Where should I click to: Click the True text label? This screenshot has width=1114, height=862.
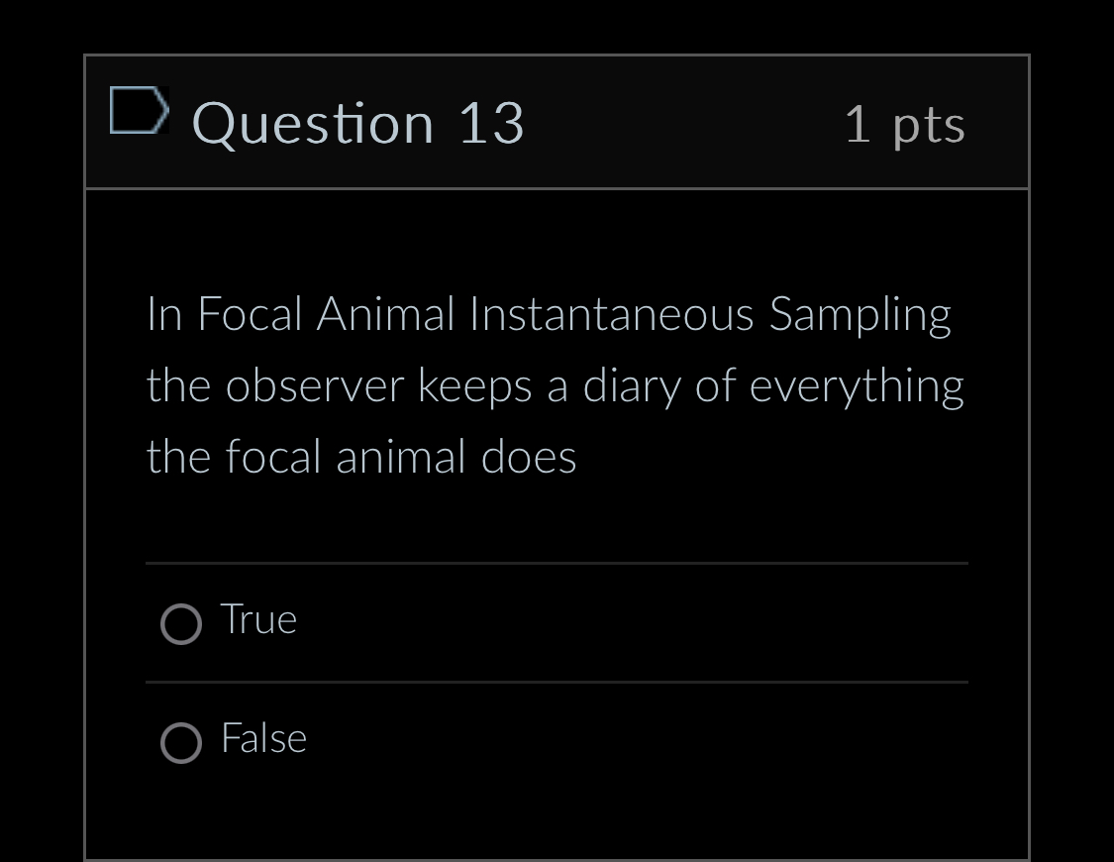[258, 618]
